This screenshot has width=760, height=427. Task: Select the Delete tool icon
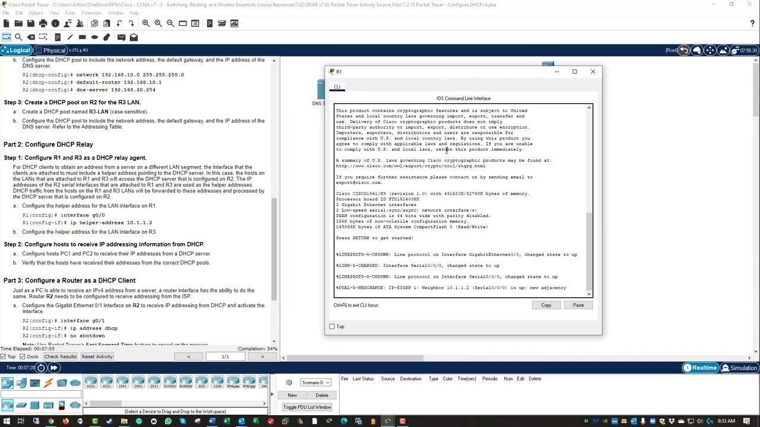[x=31, y=37]
